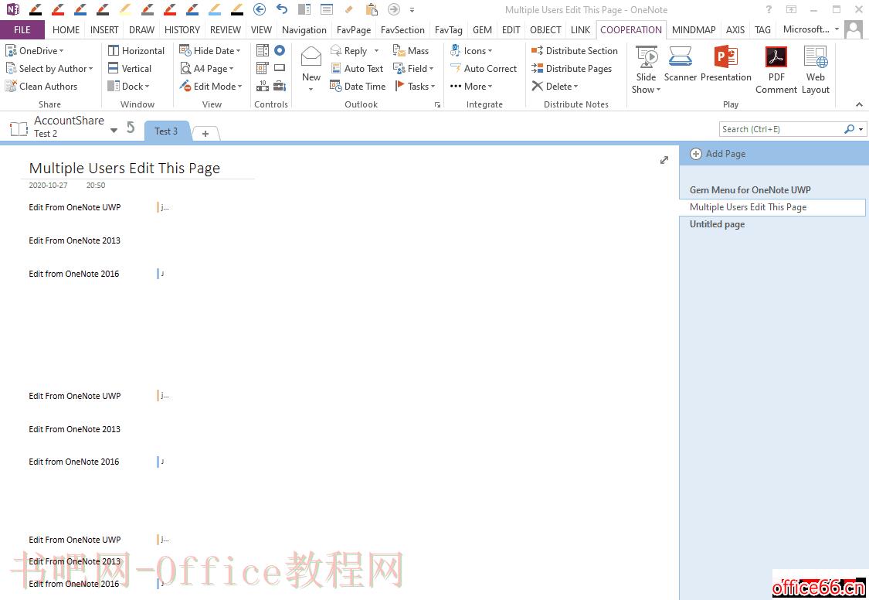Click Clean Authors button
Screen dimensions: 869x600
[41, 86]
